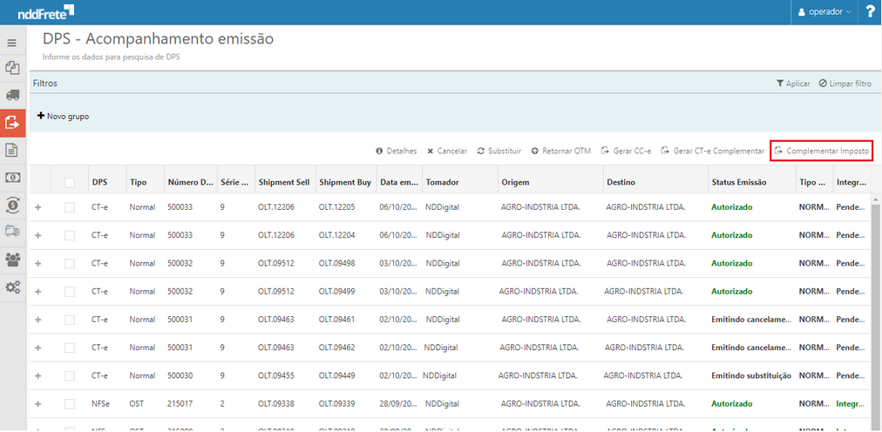Open the hamburger menu in sidebar
The width and height of the screenshot is (882, 432).
click(12, 43)
